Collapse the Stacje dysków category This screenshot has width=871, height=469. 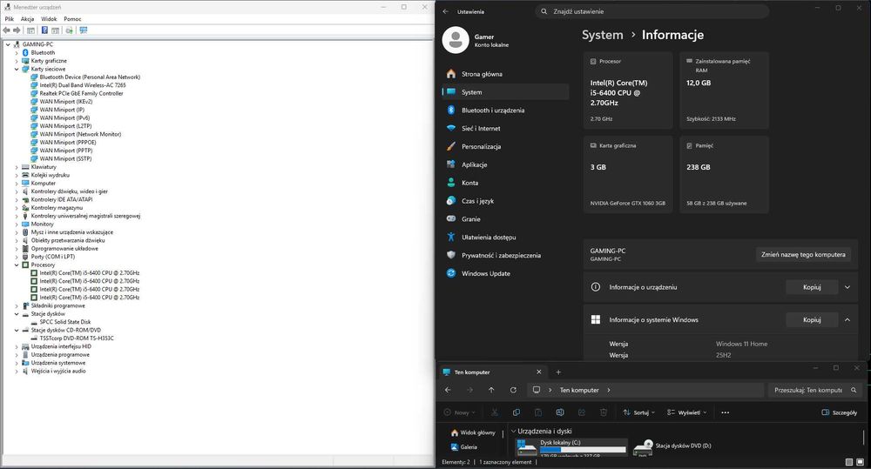point(17,313)
